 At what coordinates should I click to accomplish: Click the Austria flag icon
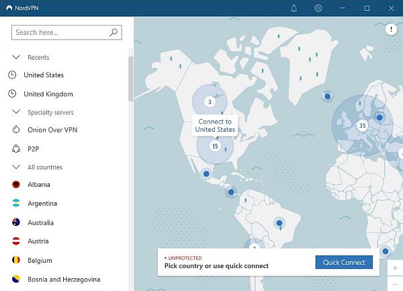16,241
